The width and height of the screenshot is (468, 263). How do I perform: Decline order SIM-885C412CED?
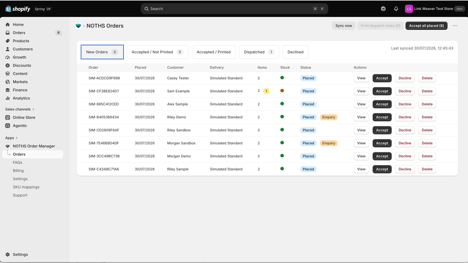pos(405,104)
